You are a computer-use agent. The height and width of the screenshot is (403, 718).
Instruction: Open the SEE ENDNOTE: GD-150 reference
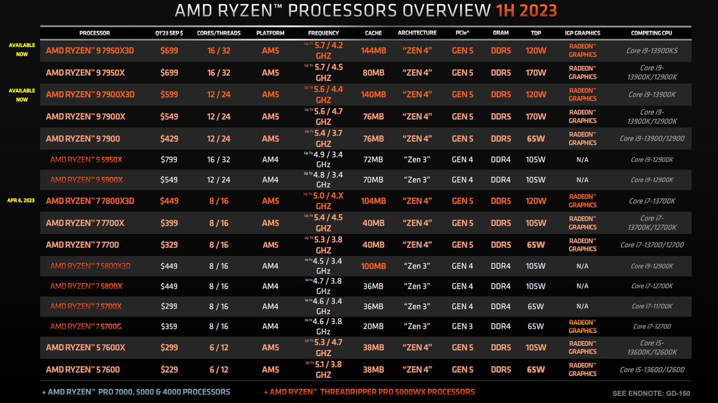(x=652, y=393)
